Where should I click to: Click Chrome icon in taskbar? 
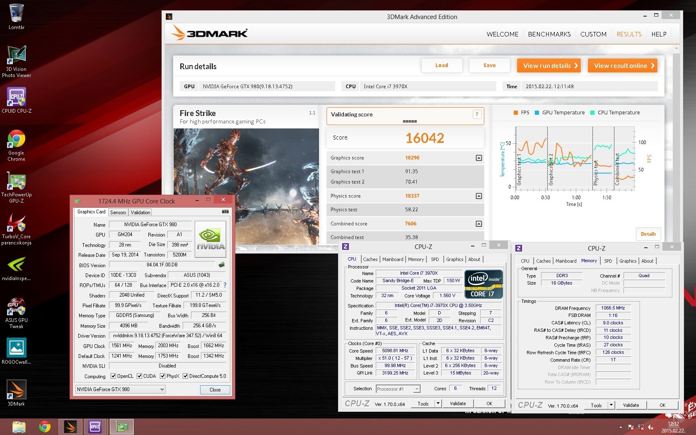[45, 427]
